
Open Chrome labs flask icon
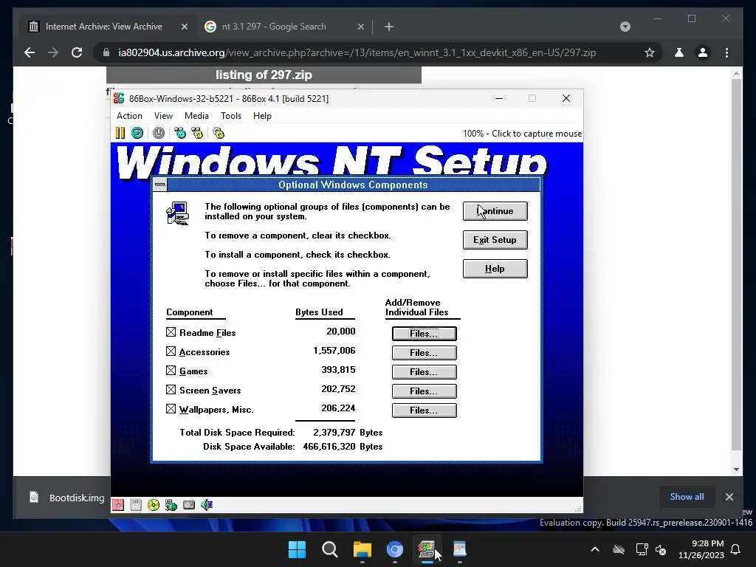(x=679, y=52)
